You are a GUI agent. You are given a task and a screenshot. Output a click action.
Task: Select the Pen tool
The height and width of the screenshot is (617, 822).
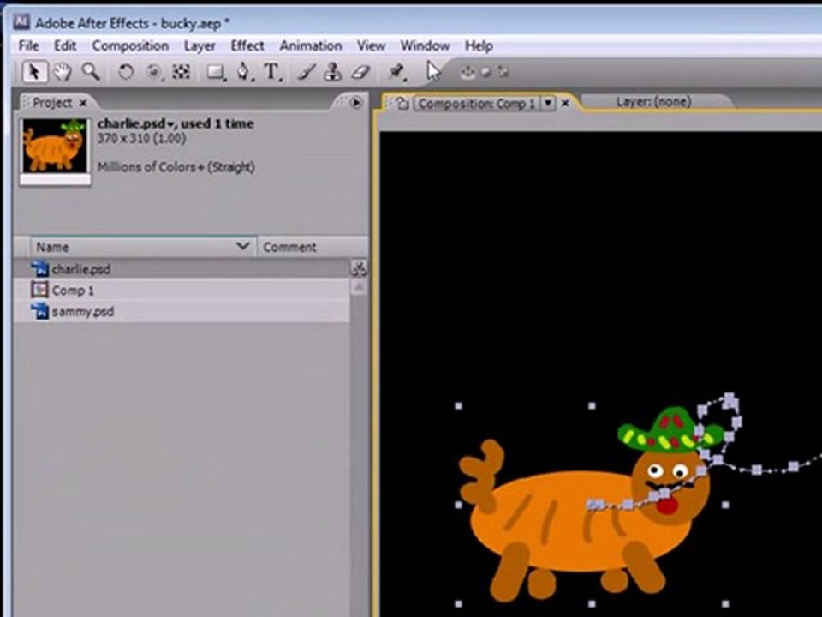click(244, 72)
